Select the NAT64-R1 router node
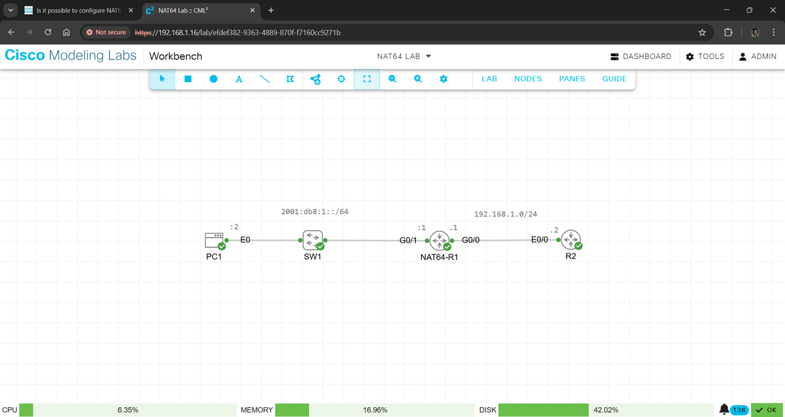 coord(440,241)
